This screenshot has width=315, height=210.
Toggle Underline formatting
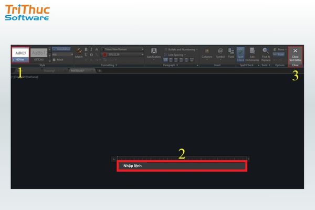click(86, 55)
